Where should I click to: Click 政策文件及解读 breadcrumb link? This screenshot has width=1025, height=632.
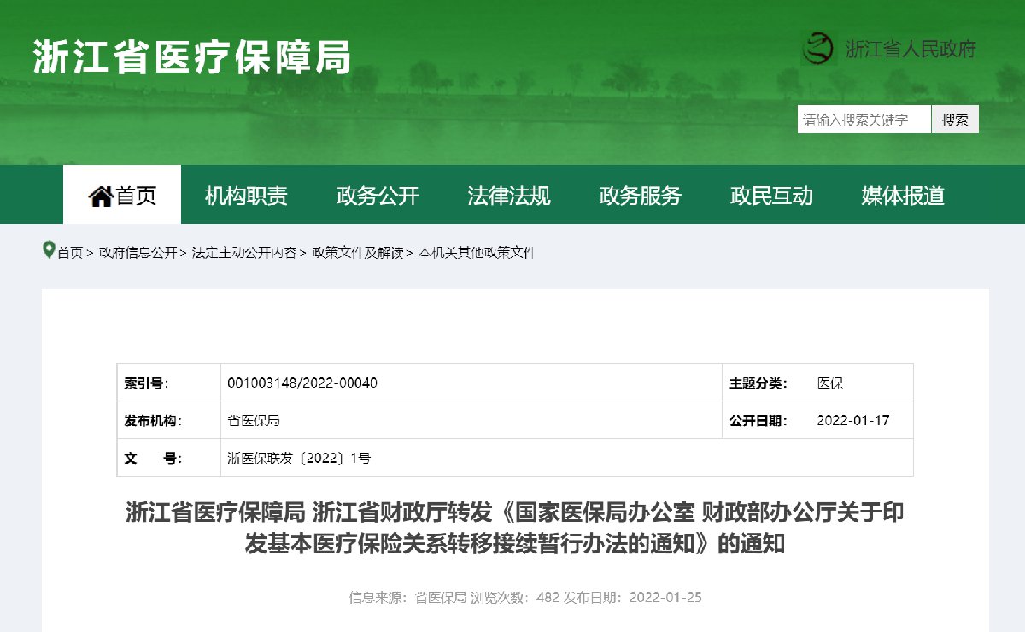tap(357, 253)
